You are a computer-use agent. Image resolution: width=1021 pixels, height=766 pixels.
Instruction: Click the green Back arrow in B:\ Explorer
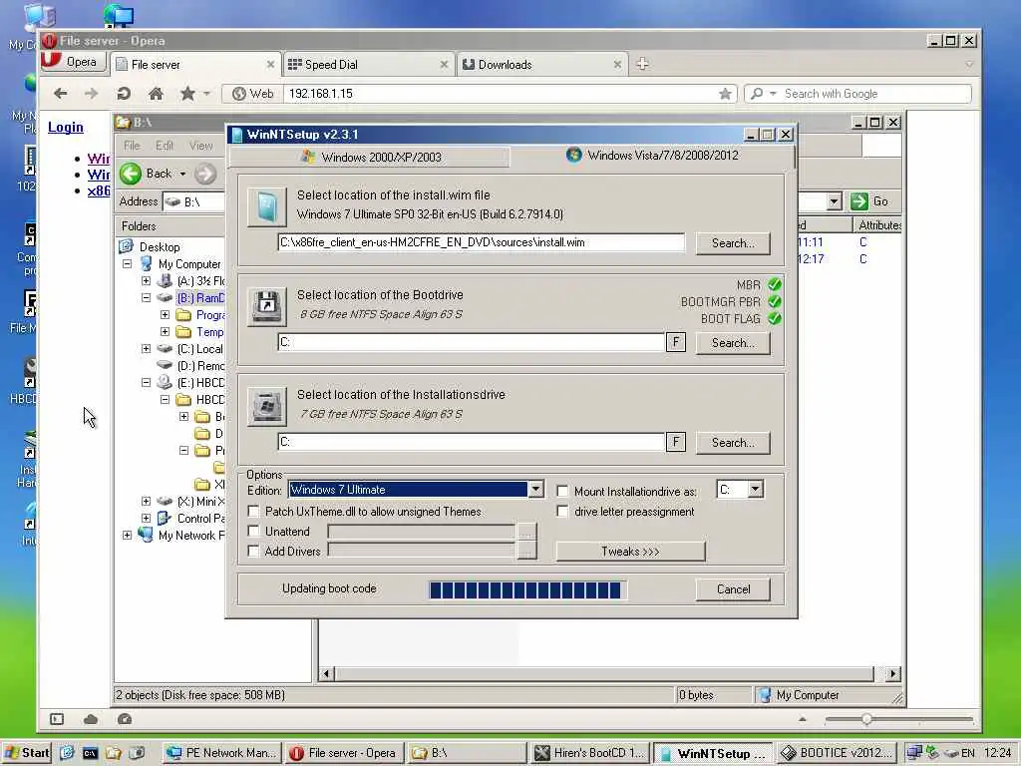tap(131, 174)
